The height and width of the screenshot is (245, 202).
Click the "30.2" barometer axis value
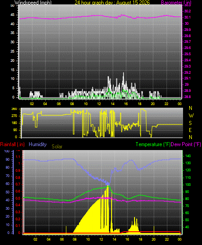coord(187,11)
